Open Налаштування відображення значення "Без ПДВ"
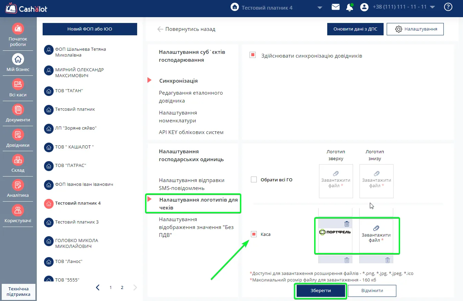Image resolution: width=463 pixels, height=301 pixels. [x=196, y=227]
